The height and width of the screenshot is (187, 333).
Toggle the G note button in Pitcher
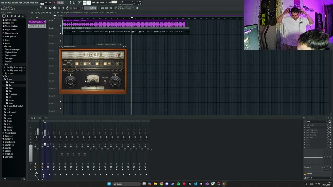105,64
